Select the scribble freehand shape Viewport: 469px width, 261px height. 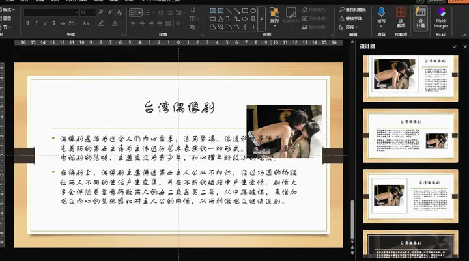coord(221,27)
